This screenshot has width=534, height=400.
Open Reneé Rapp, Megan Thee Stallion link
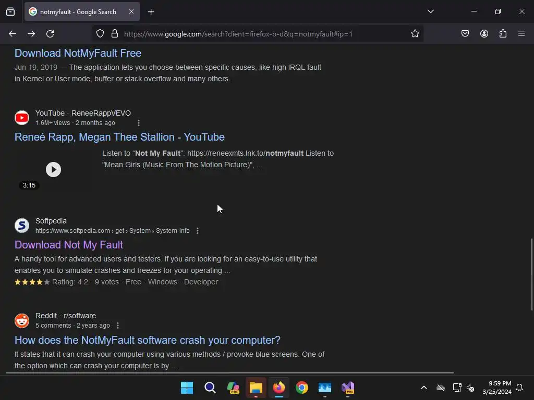pyautogui.click(x=119, y=137)
